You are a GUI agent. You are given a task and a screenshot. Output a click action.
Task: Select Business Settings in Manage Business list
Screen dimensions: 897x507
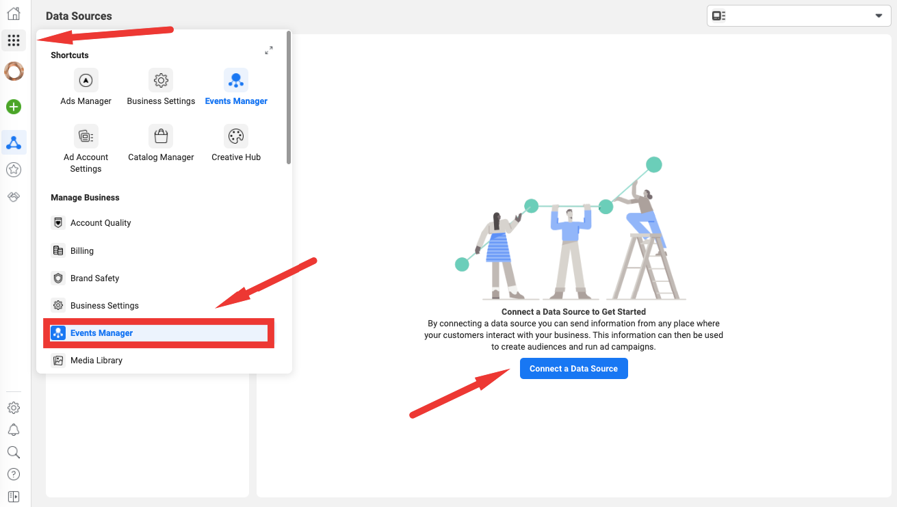[x=159, y=306]
